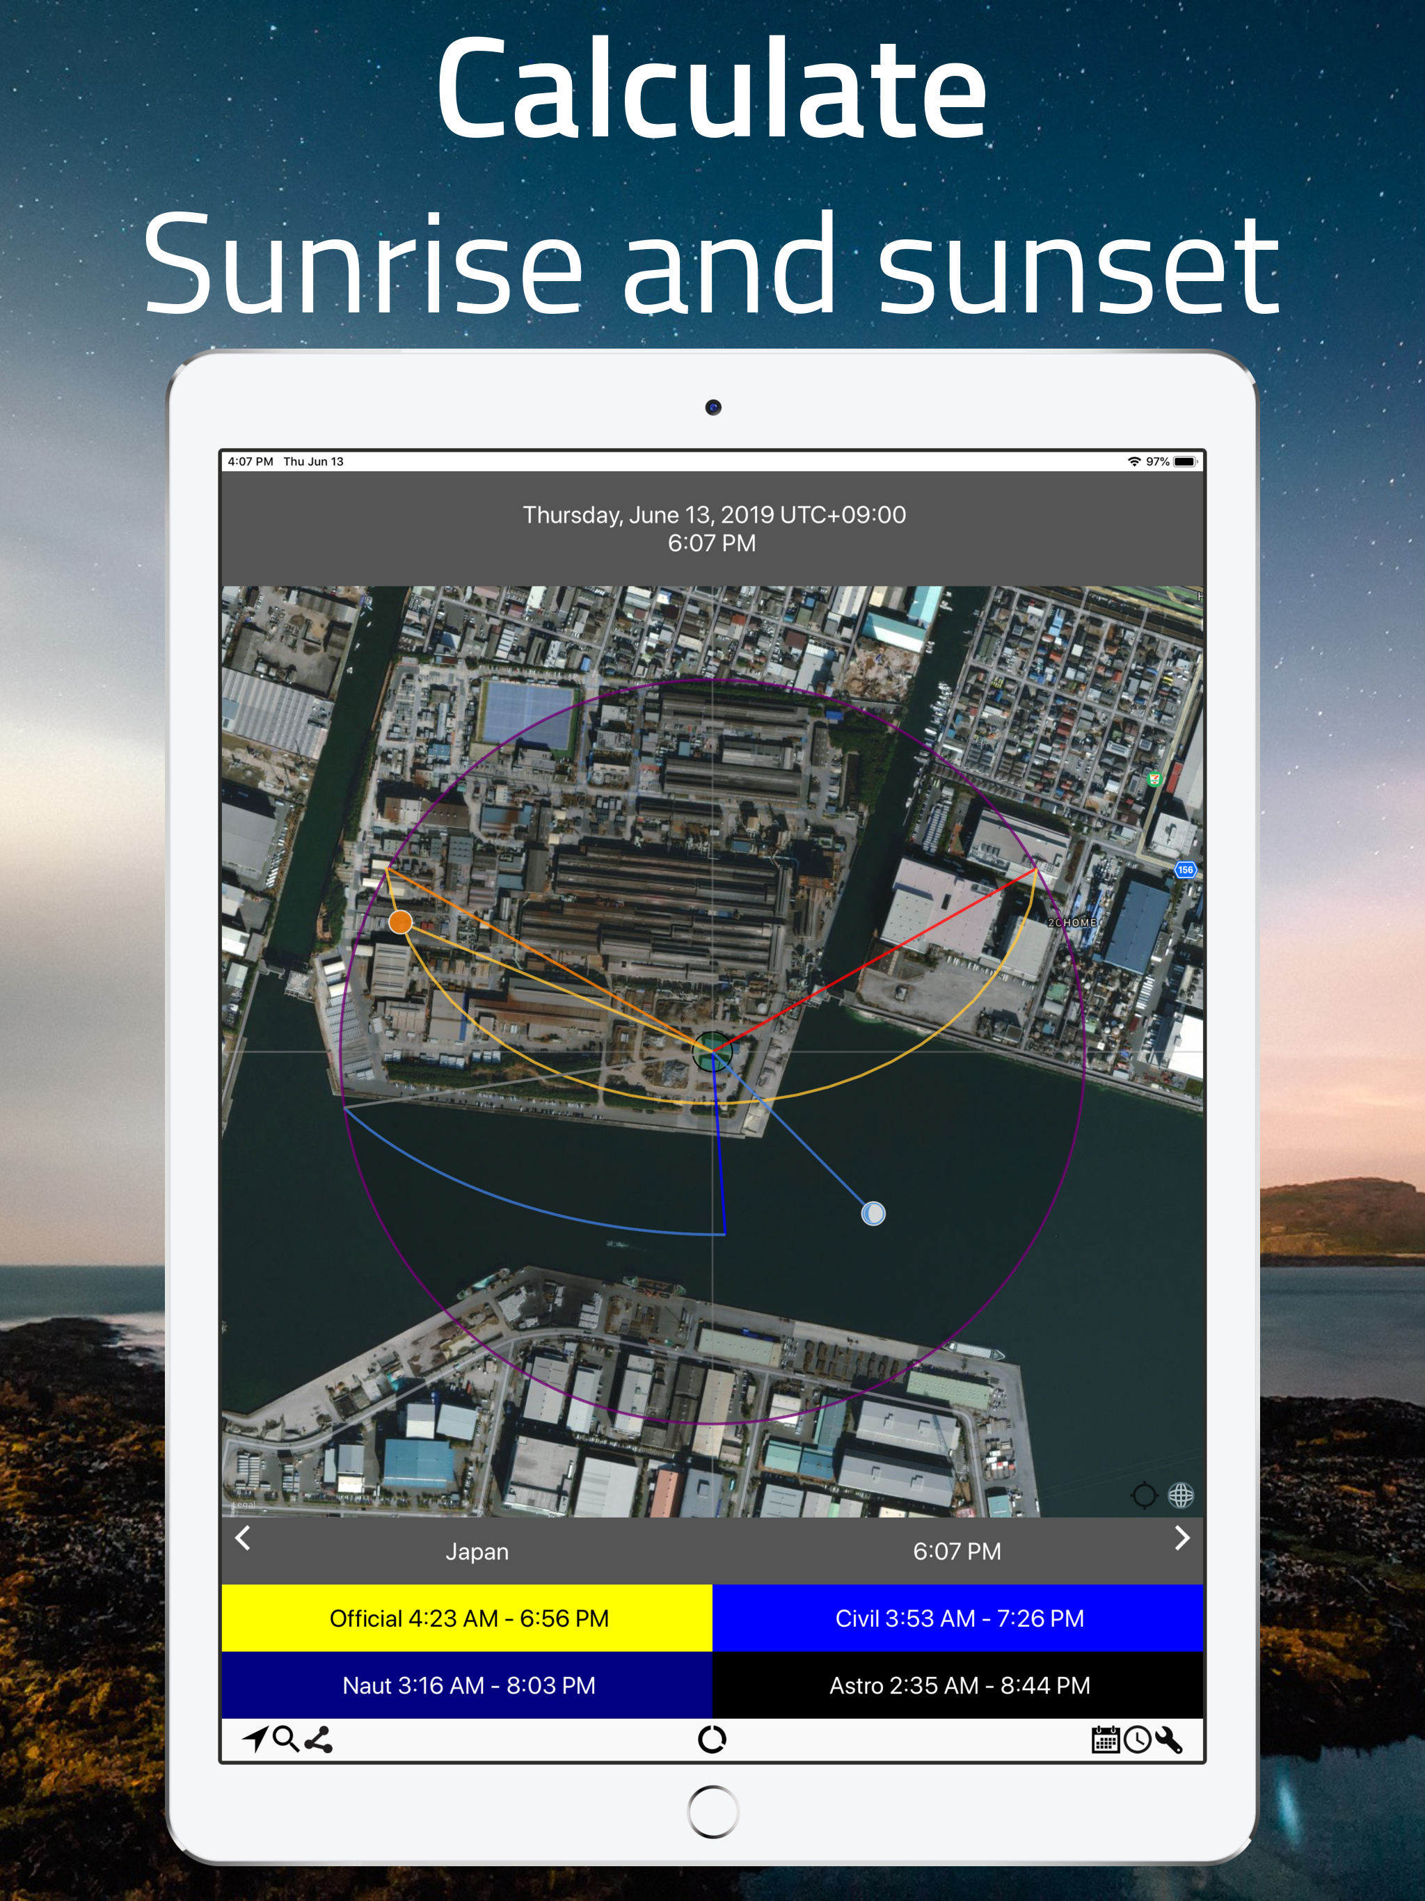Tap the orange sun marker on the map

tap(401, 922)
